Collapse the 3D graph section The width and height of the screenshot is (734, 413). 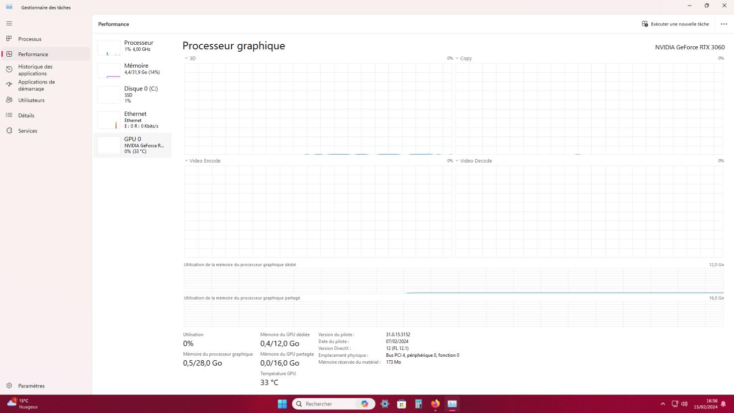186,58
